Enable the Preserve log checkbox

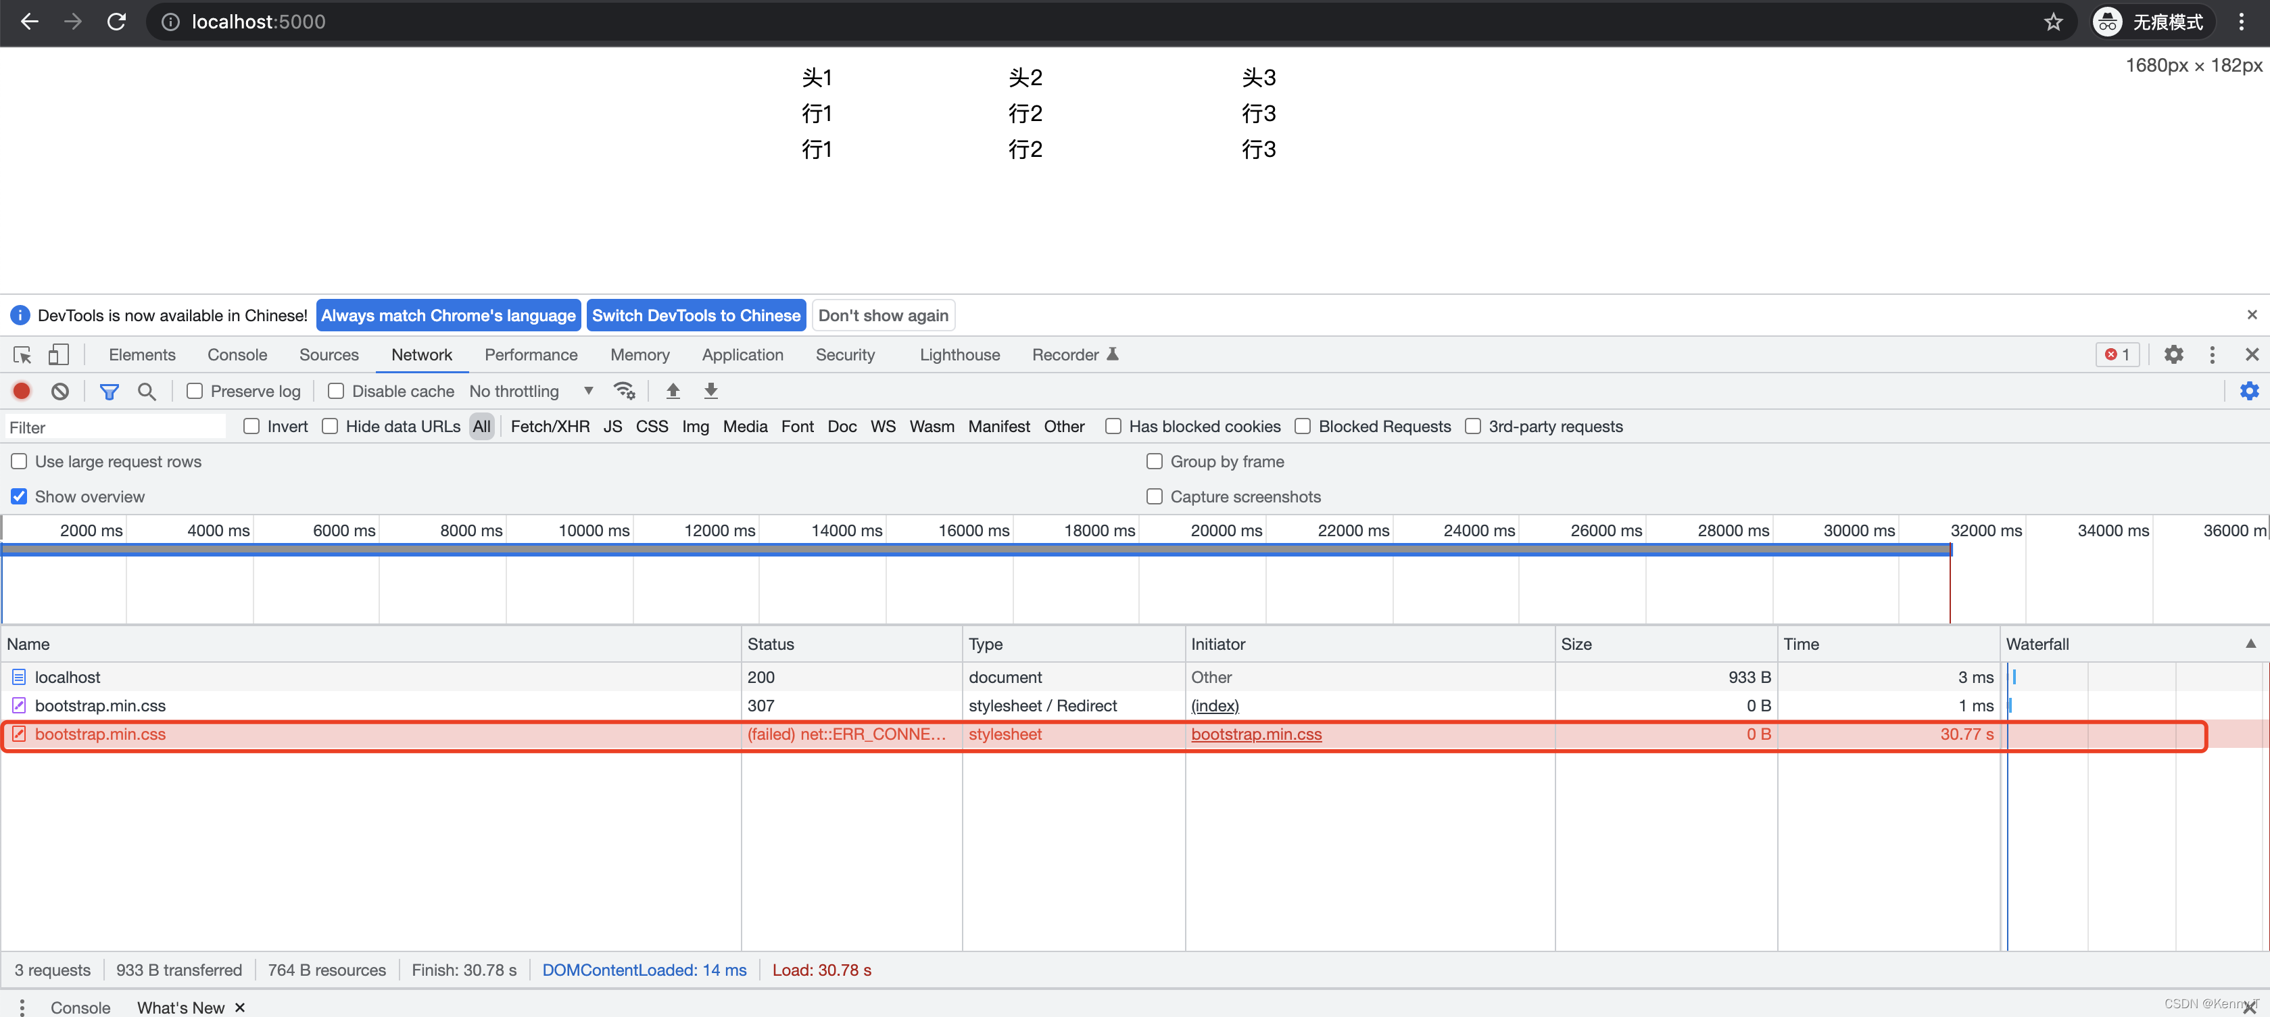[x=195, y=390]
